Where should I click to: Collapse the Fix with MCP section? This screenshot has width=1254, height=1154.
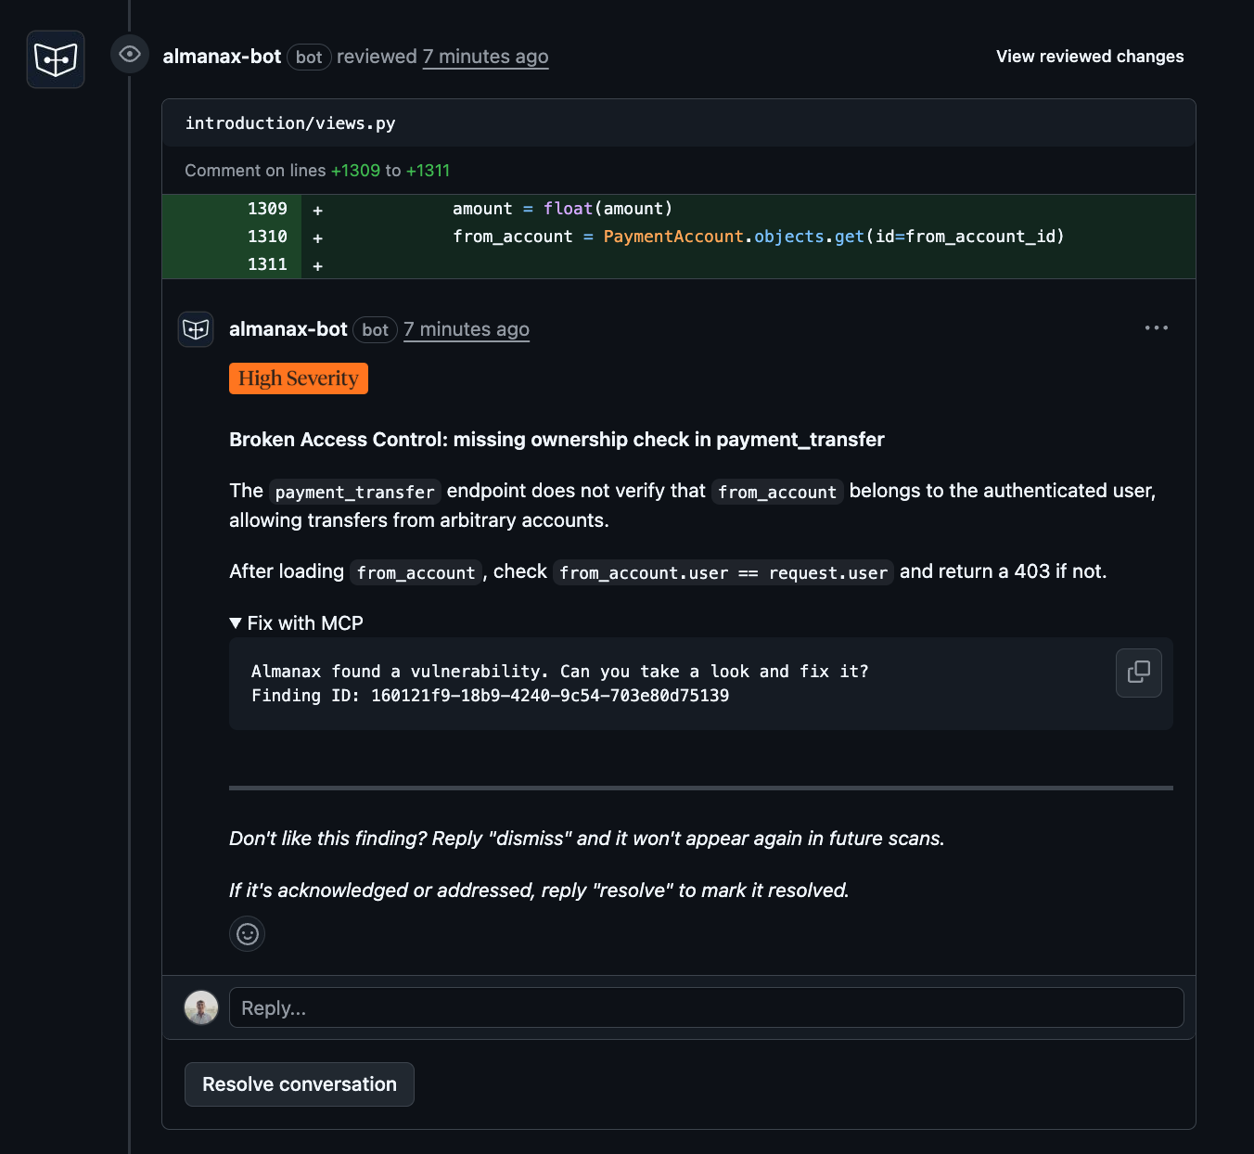(x=296, y=623)
